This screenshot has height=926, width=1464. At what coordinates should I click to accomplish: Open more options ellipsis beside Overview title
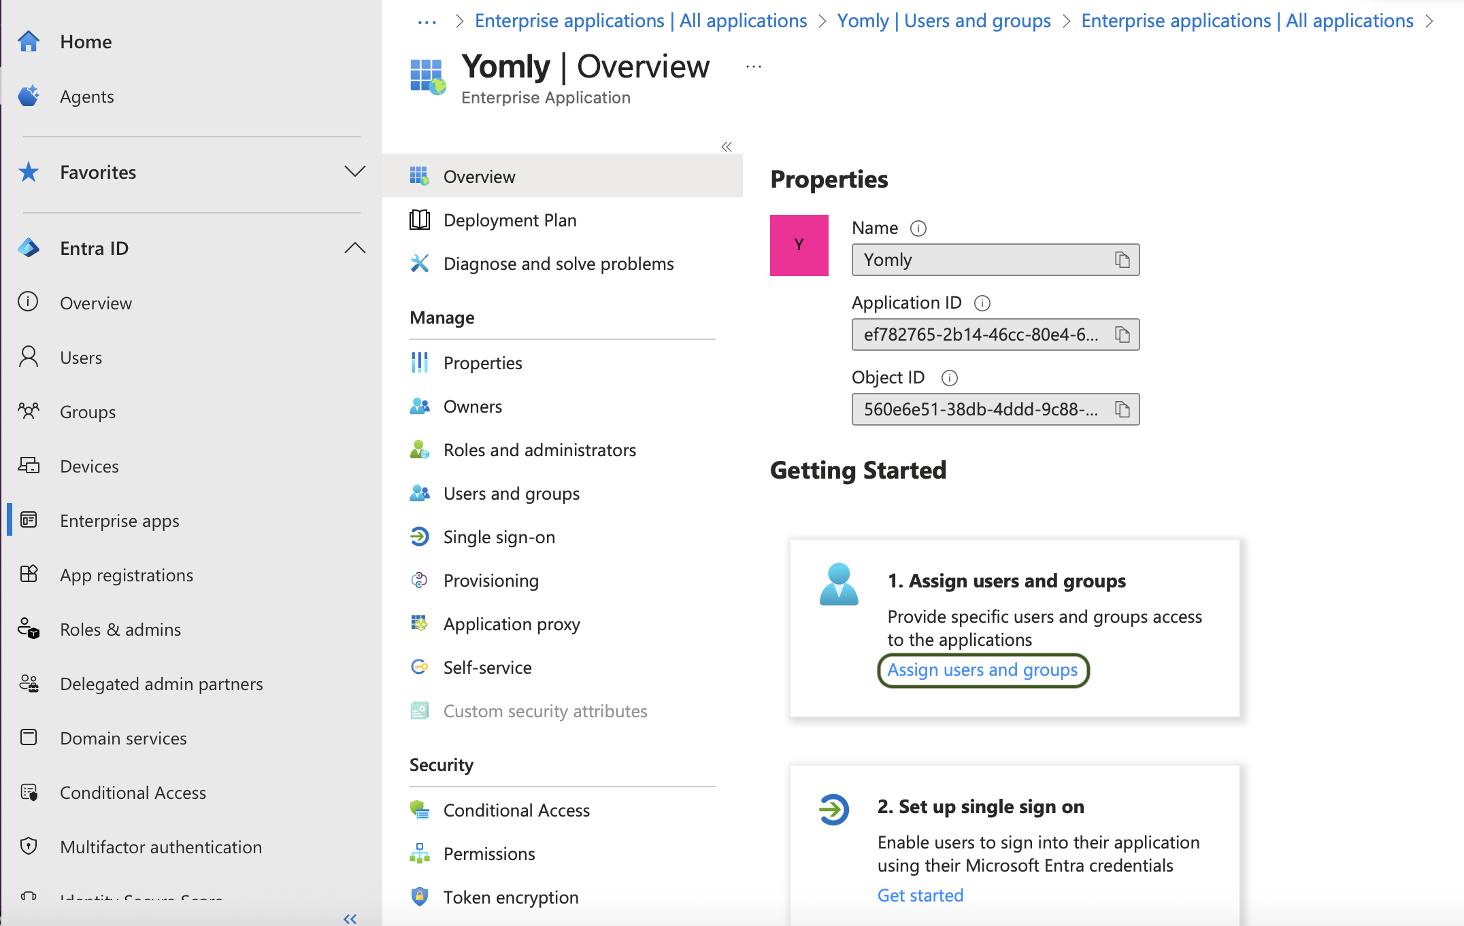coord(753,67)
